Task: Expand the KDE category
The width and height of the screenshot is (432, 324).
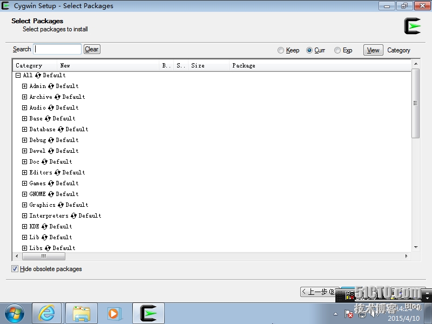Action: (x=24, y=226)
